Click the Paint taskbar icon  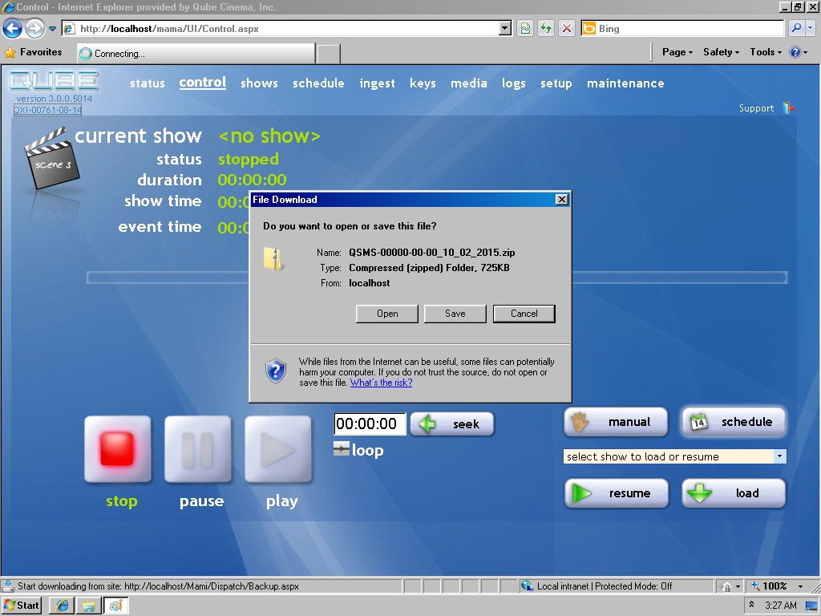[116, 606]
